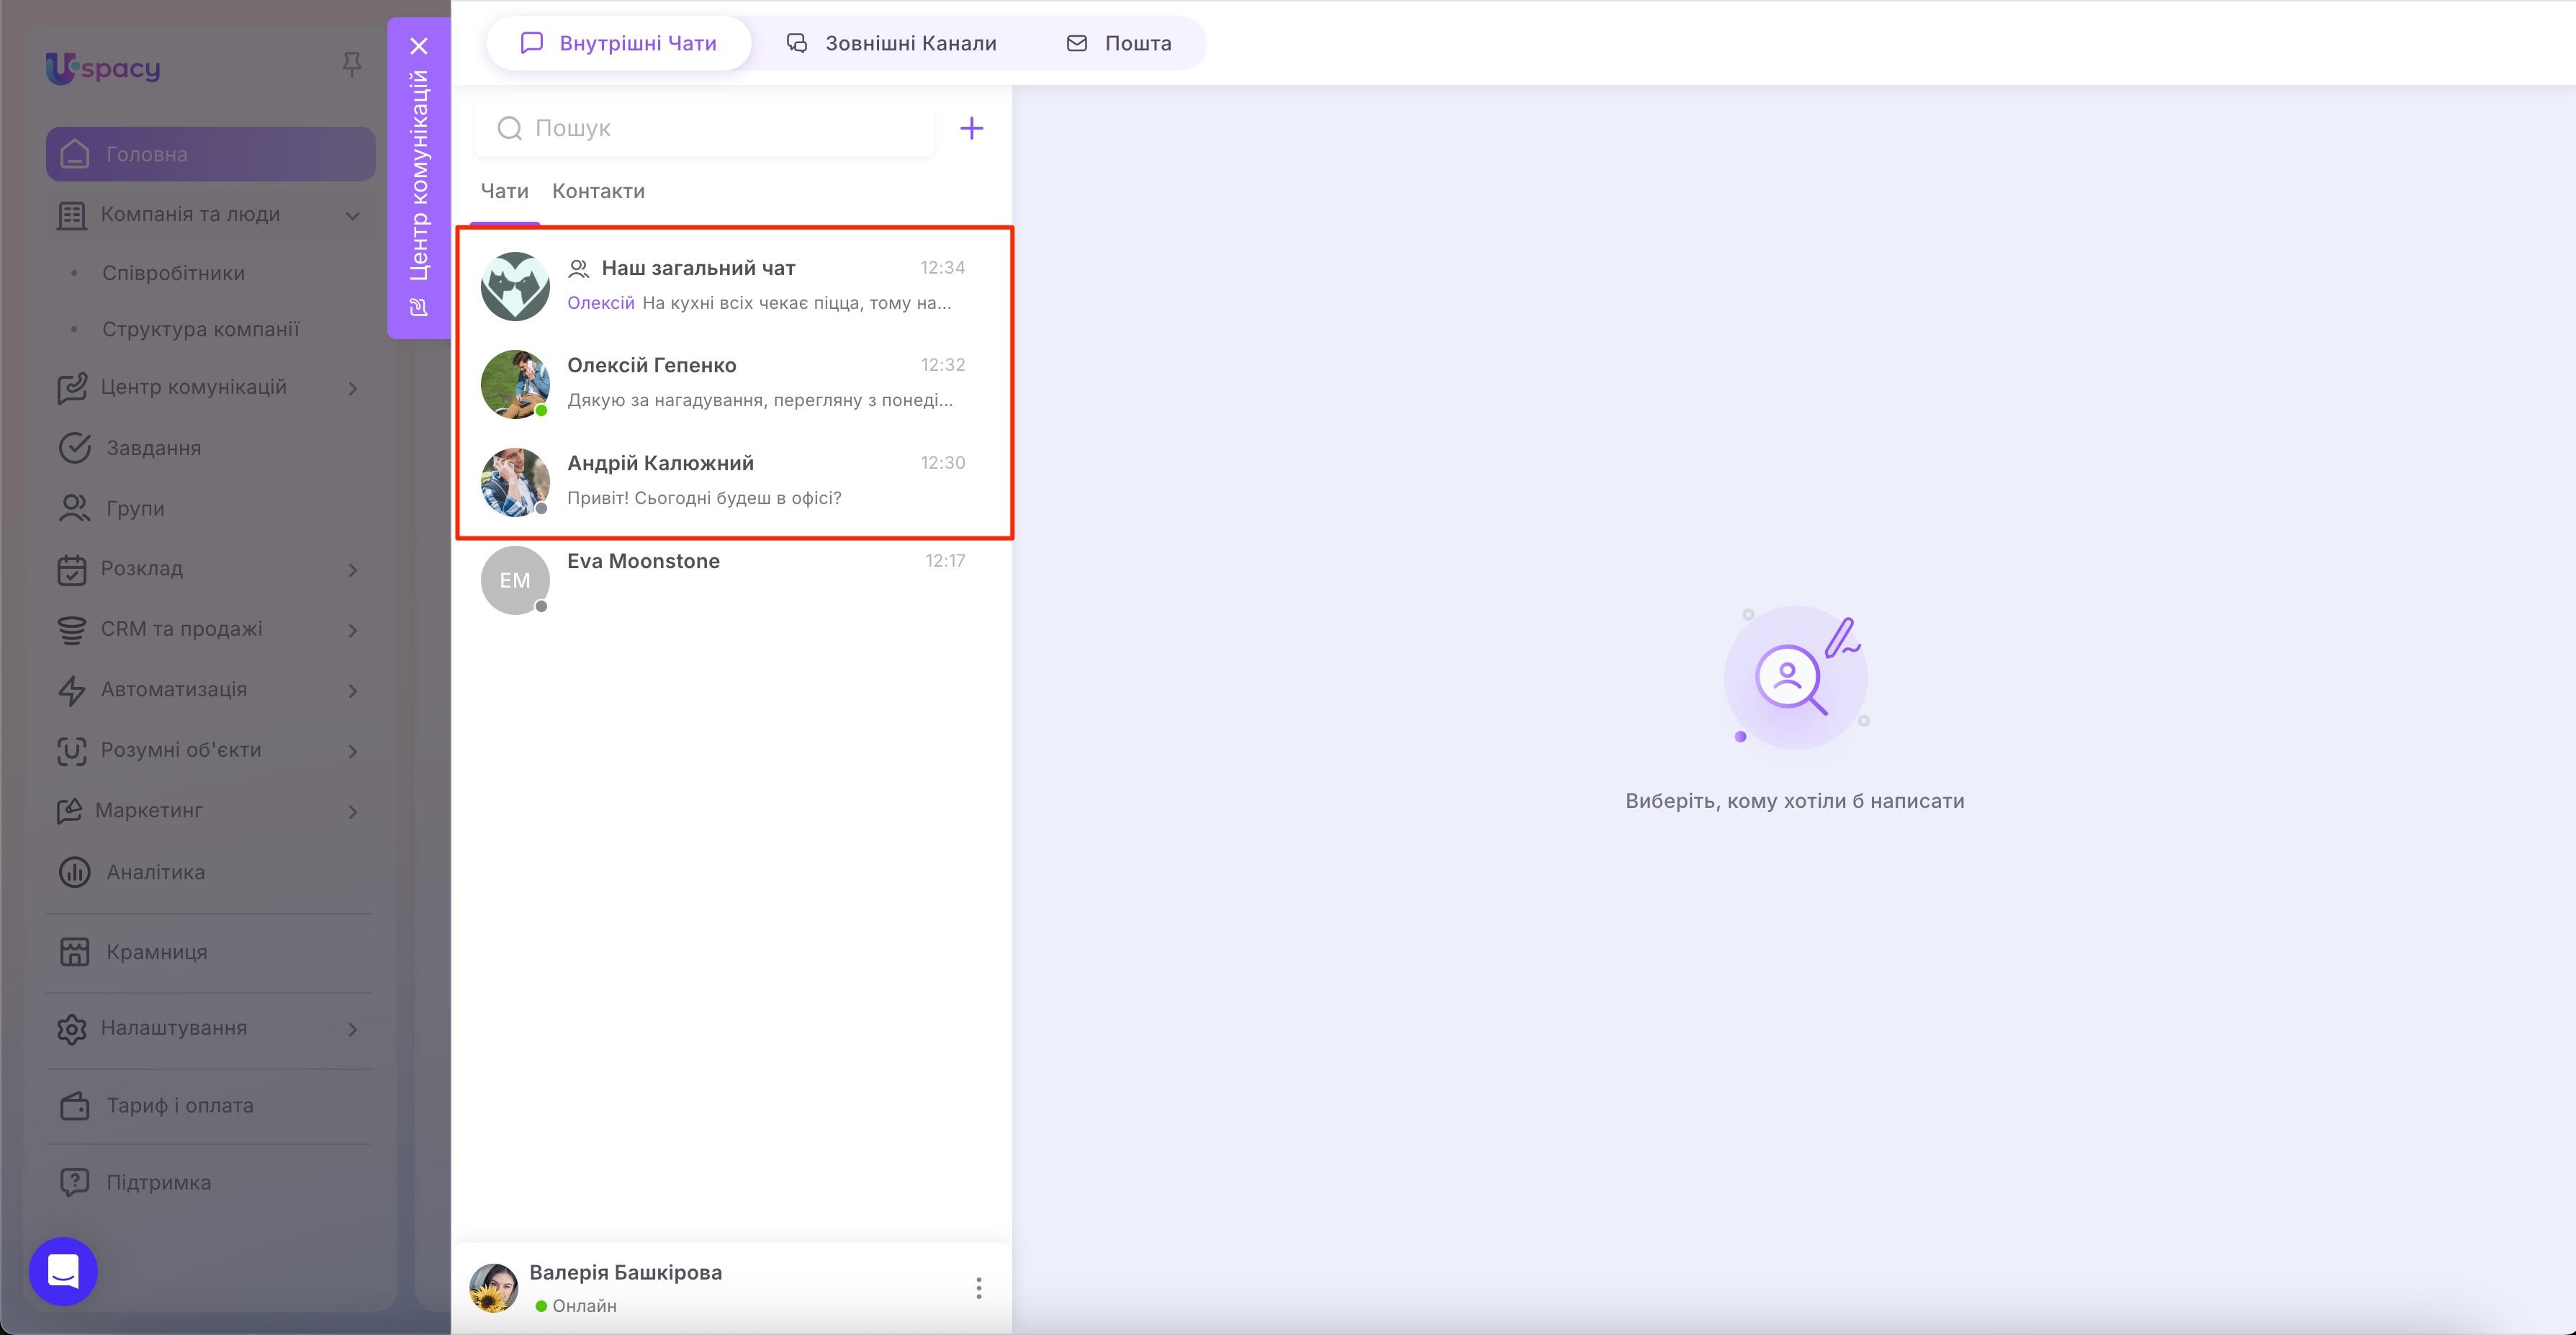
Task: Collapse the Компанія та люди section
Action: (x=352, y=215)
